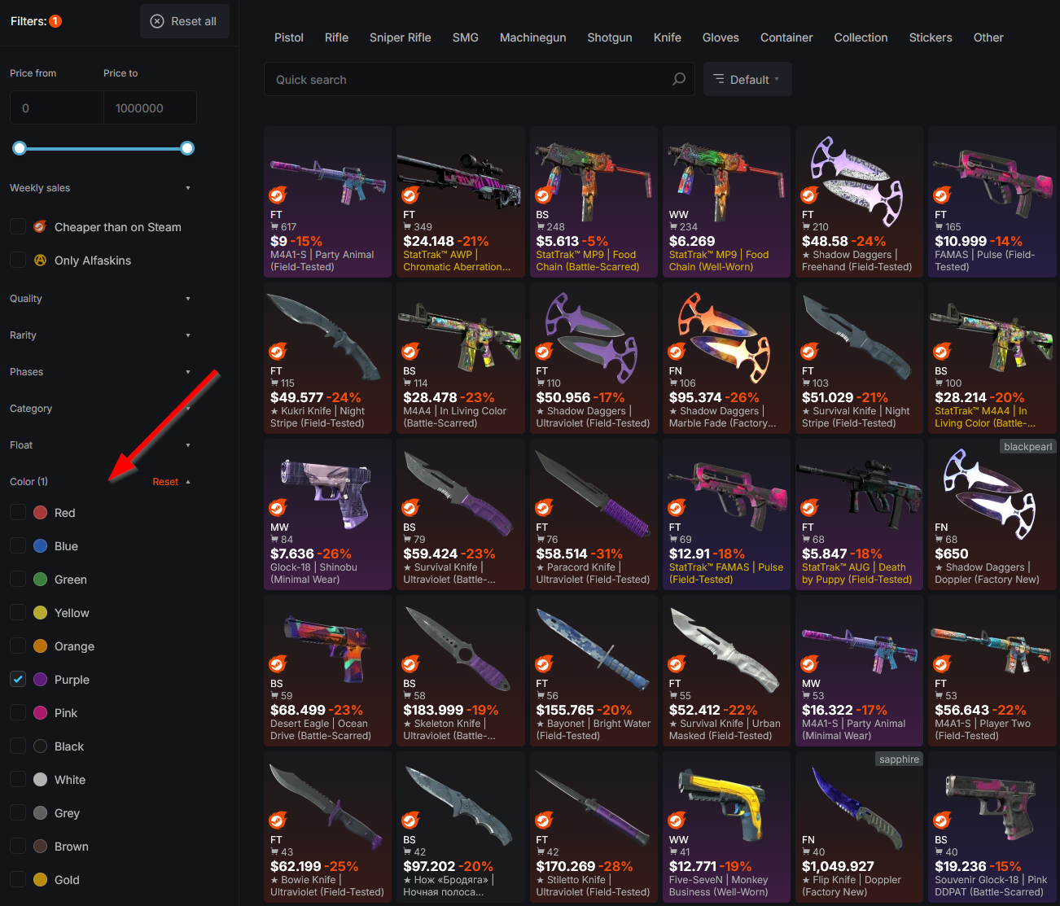
Task: Click the circled X icon beside Reset all
Action: [157, 21]
